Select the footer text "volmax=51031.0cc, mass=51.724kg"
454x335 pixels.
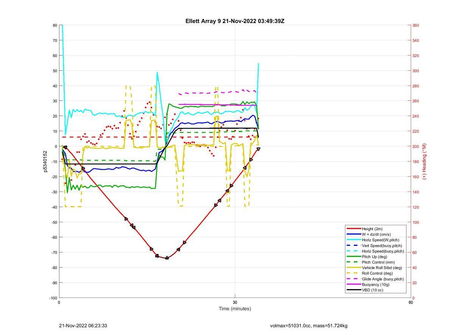(x=309, y=326)
